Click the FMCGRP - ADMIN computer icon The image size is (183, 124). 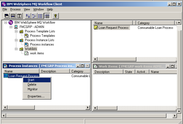pos(16,27)
